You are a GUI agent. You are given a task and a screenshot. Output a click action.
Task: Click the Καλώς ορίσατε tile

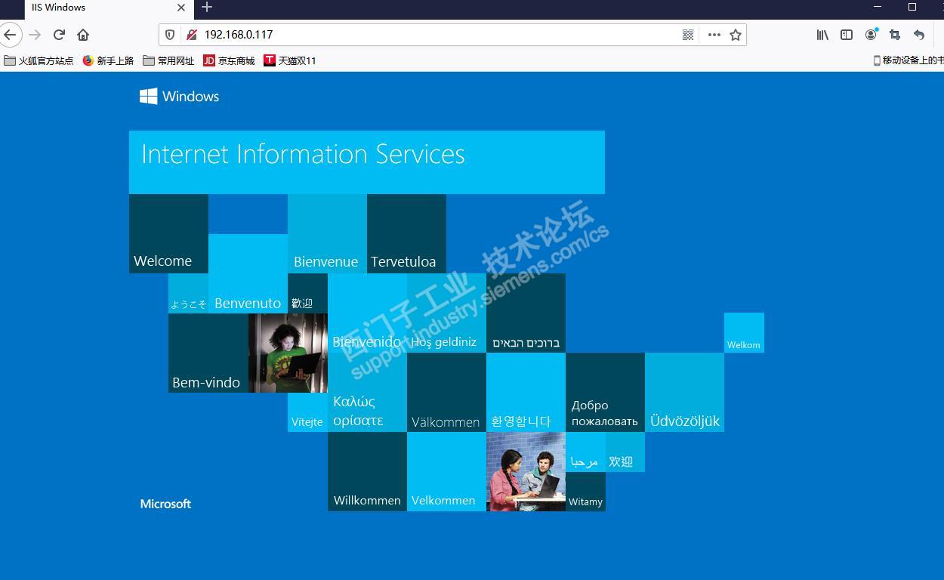pos(367,393)
